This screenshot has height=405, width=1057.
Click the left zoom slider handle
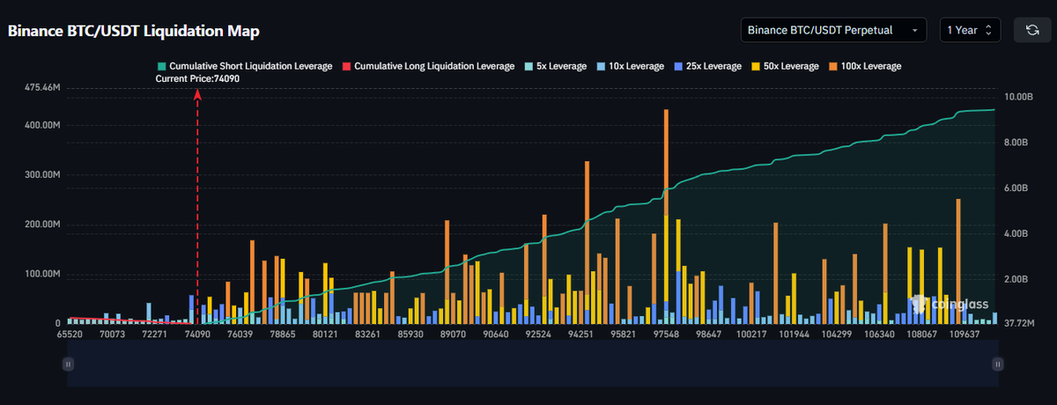click(x=68, y=363)
